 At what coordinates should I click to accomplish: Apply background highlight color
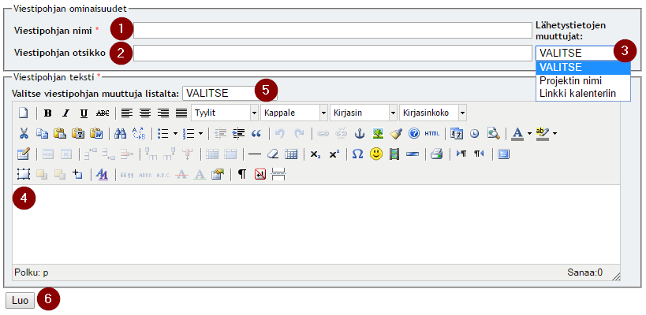[543, 133]
